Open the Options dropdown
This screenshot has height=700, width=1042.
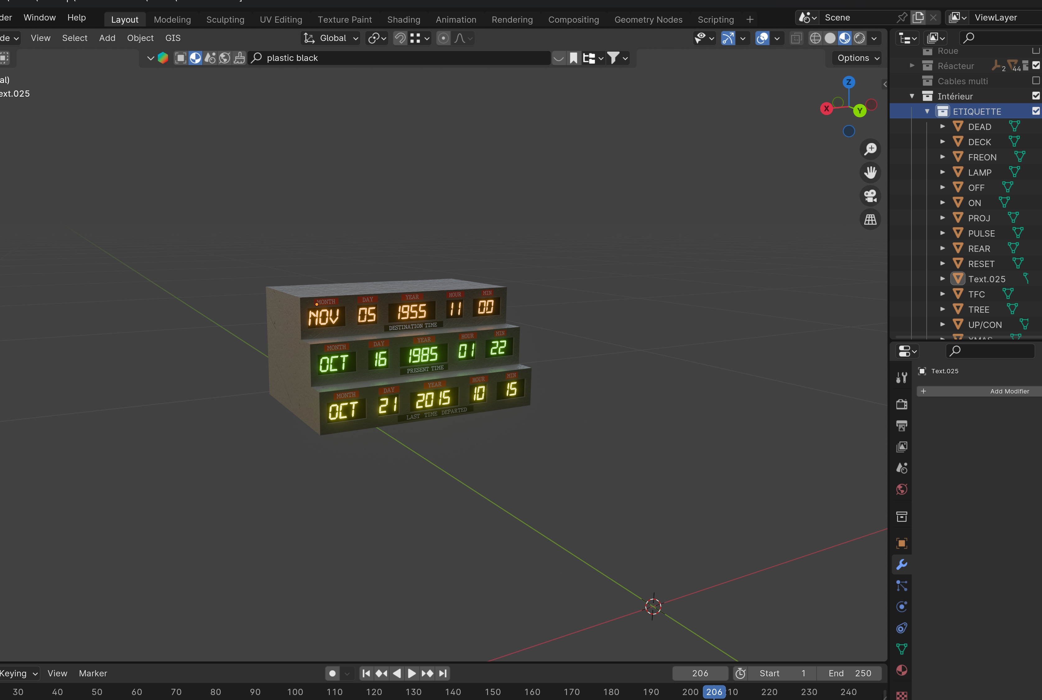tap(857, 58)
